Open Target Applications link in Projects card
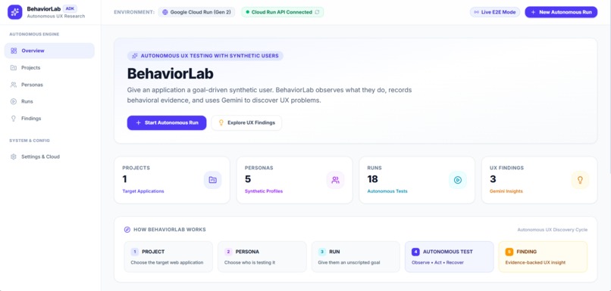611x291 pixels. point(143,191)
